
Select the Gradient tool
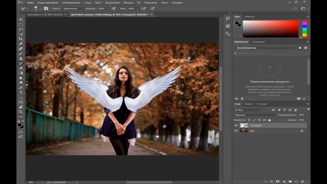pyautogui.click(x=20, y=73)
